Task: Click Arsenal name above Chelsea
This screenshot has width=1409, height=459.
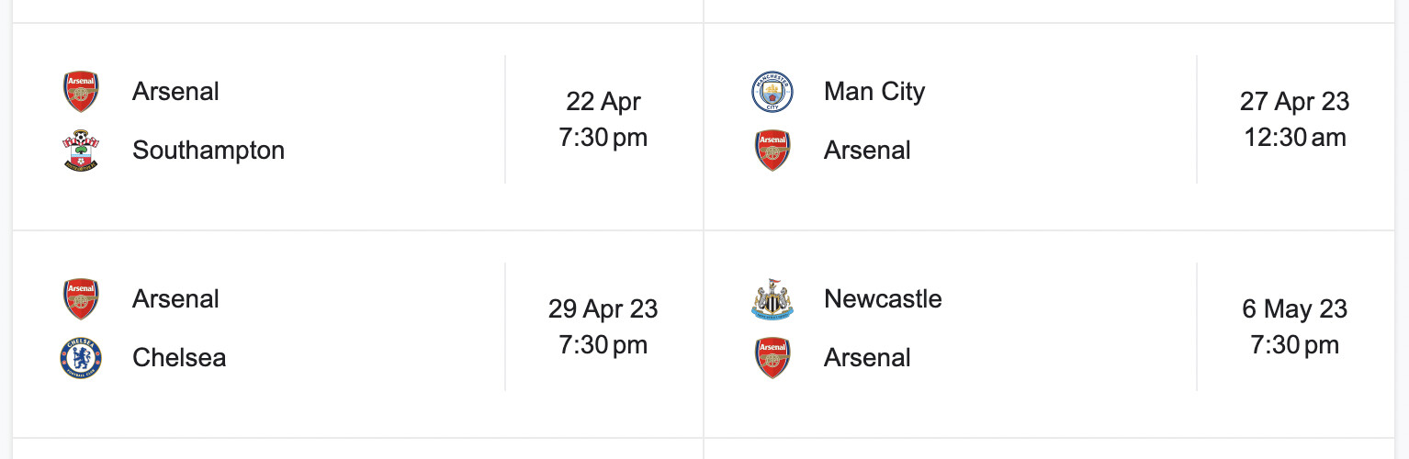Action: pyautogui.click(x=175, y=299)
